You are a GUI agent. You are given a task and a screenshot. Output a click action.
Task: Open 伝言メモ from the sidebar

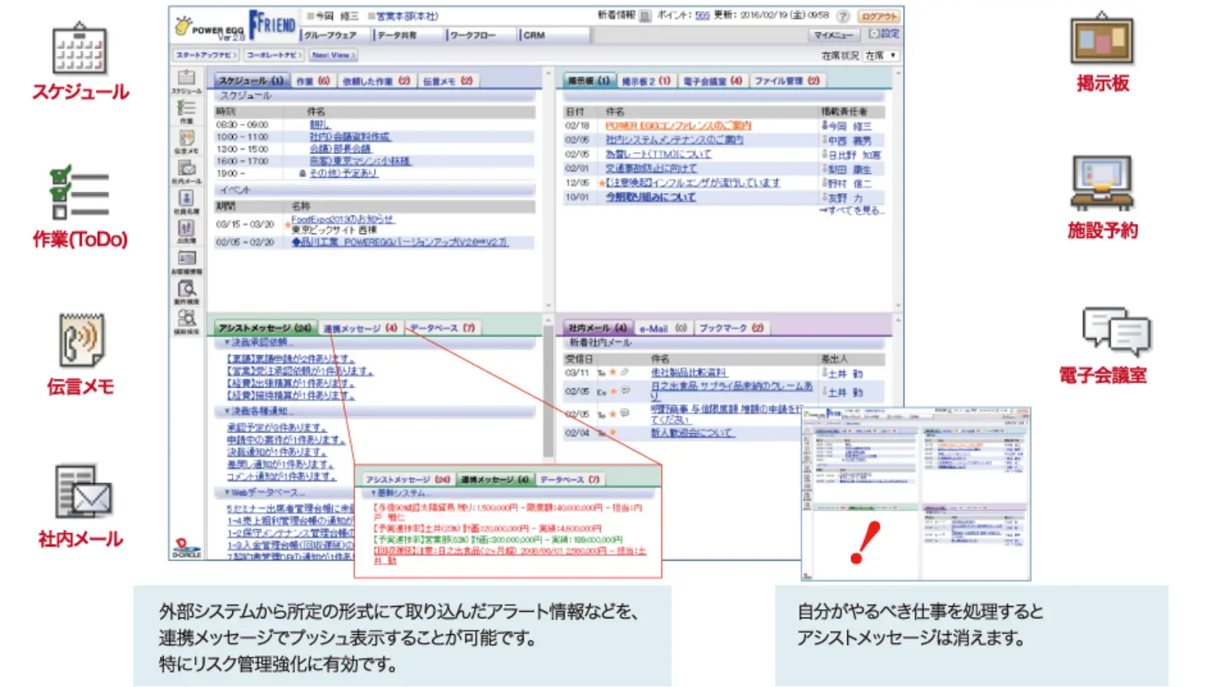click(x=187, y=140)
